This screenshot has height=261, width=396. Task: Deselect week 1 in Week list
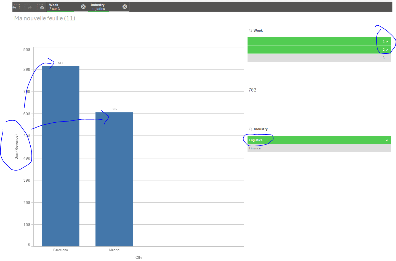click(319, 41)
